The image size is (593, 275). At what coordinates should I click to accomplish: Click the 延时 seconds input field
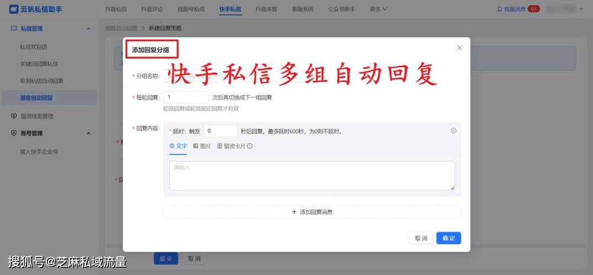tap(220, 131)
